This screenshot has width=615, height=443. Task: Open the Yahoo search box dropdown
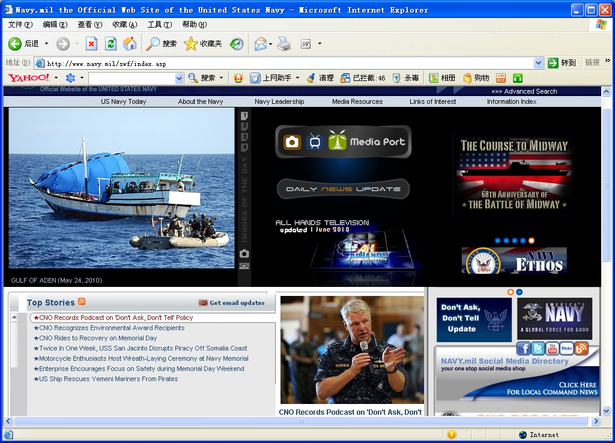pos(179,79)
